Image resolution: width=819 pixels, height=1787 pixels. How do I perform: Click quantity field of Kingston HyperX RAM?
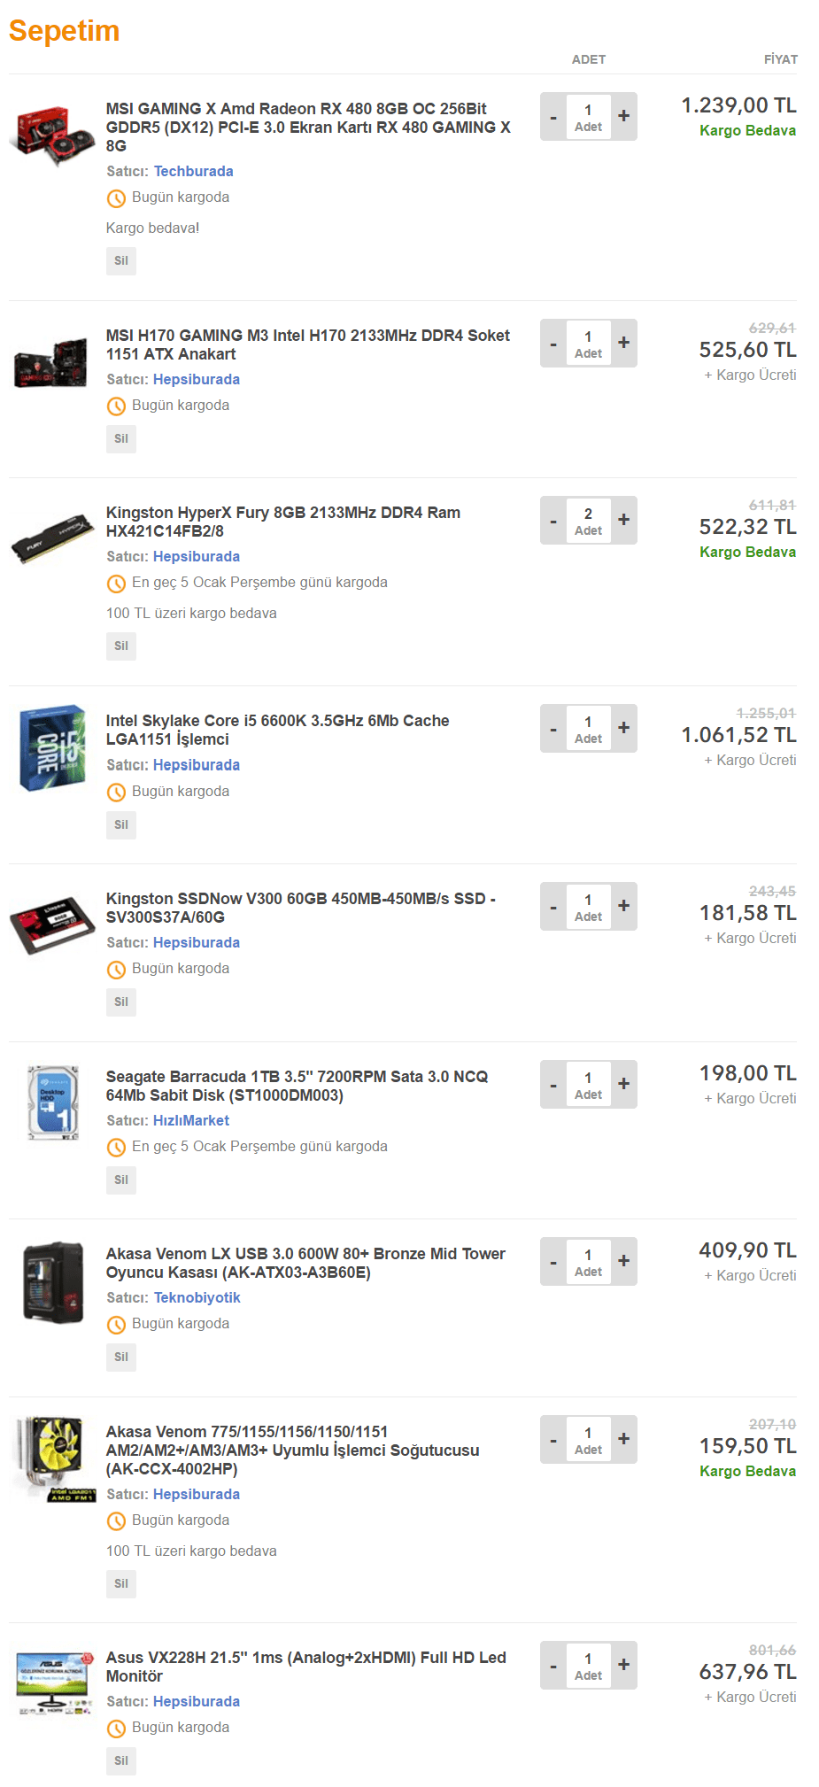588,521
